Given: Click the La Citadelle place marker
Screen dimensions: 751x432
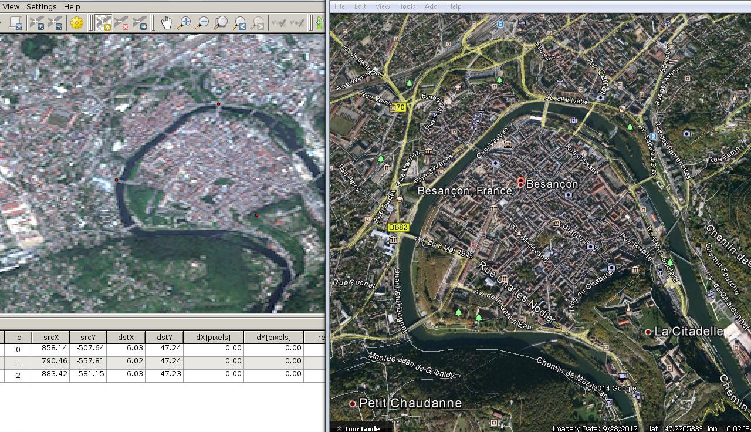Looking at the screenshot, I should tap(648, 332).
